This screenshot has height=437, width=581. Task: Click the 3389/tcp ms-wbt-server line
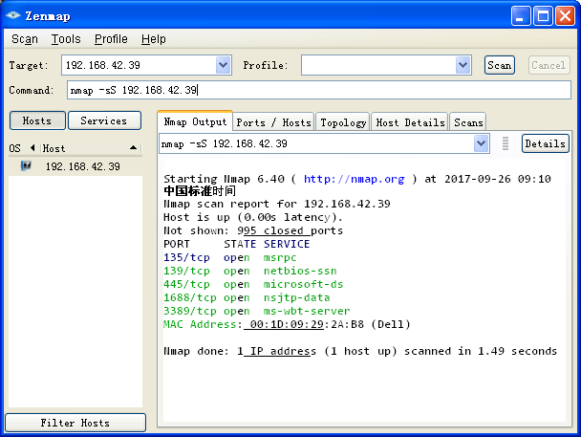(256, 311)
